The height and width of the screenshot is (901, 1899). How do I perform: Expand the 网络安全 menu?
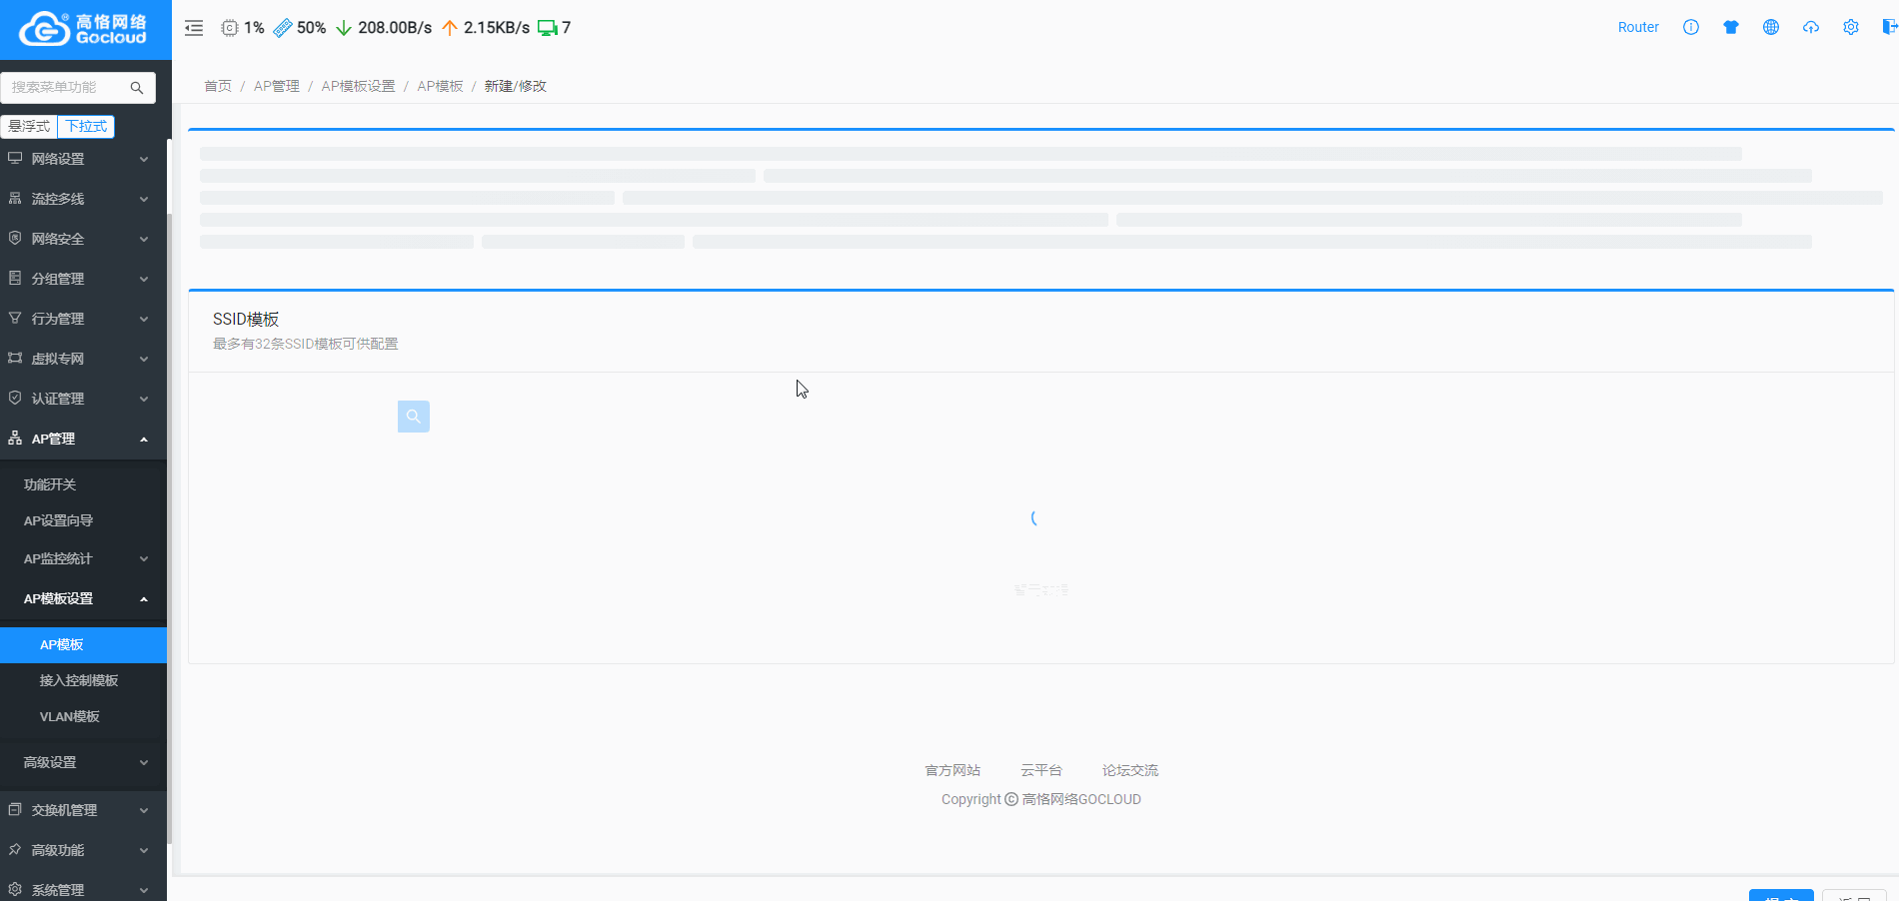click(x=83, y=239)
